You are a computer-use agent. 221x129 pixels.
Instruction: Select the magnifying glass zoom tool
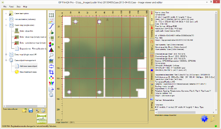[x=51, y=55]
